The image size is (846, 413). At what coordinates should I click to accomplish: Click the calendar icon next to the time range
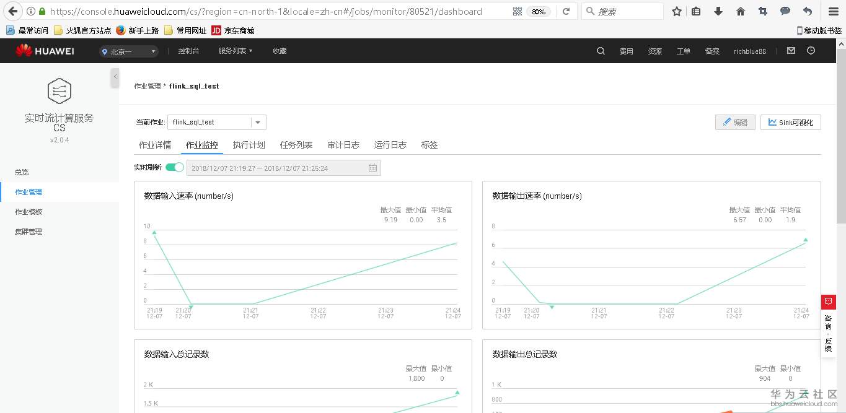tap(372, 167)
